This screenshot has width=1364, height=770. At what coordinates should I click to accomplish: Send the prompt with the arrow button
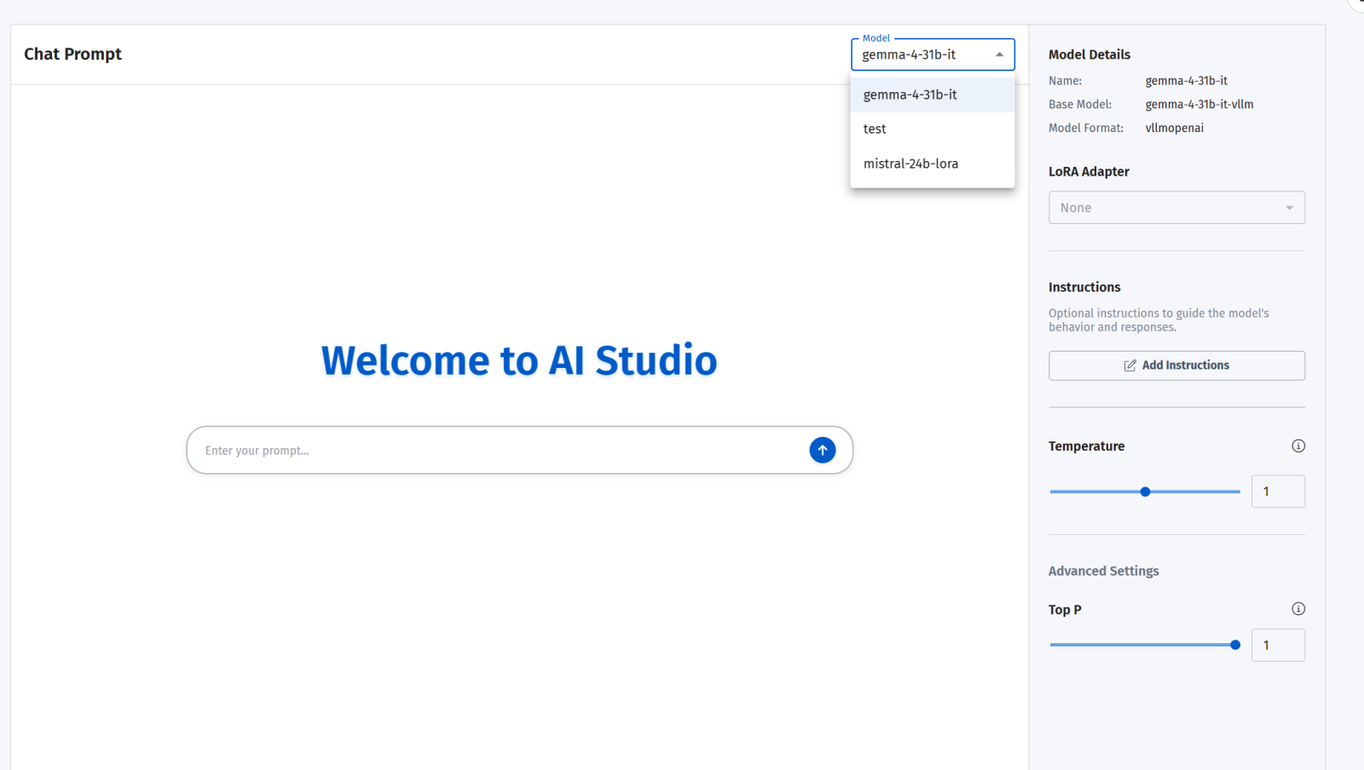tap(823, 451)
